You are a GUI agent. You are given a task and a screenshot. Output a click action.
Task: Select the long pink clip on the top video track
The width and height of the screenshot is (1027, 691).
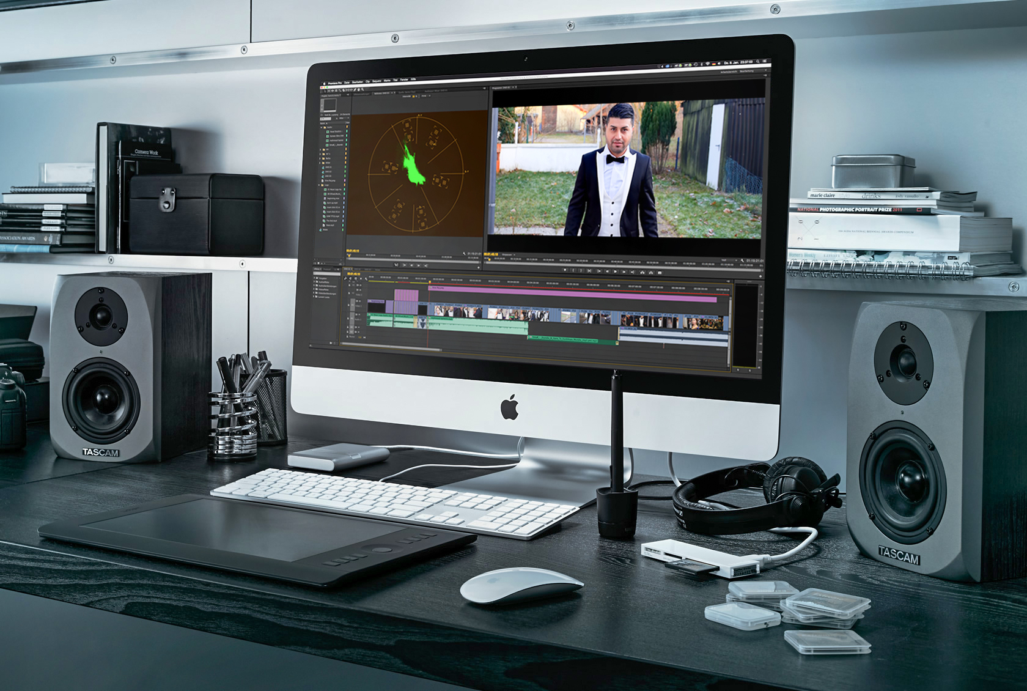click(x=573, y=293)
